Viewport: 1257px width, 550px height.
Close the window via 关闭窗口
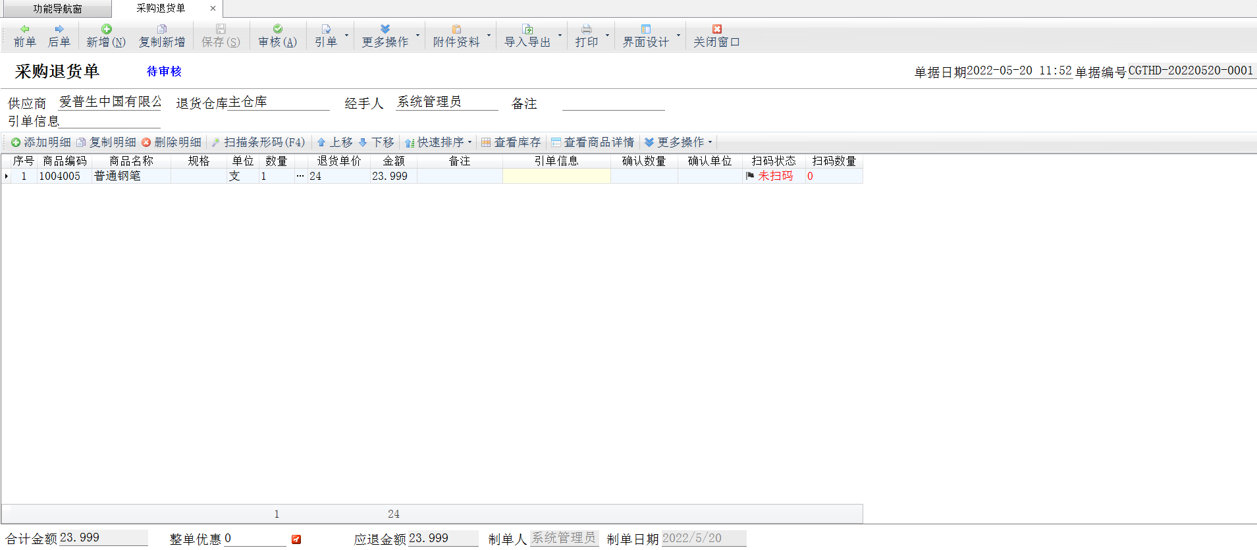[716, 36]
